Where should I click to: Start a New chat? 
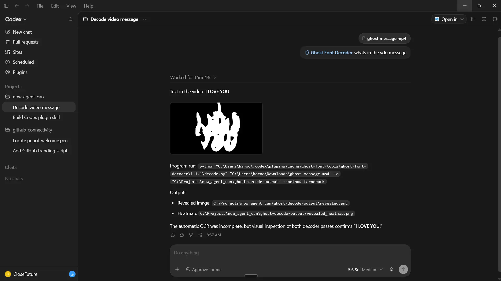coord(39,32)
